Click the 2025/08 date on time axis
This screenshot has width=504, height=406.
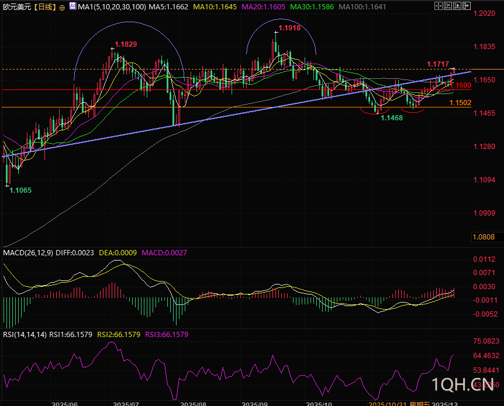192,403
